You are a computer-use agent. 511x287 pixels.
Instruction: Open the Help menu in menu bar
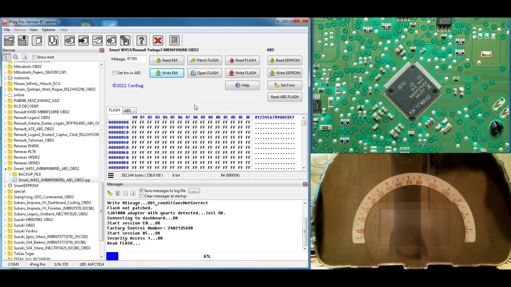tap(63, 30)
